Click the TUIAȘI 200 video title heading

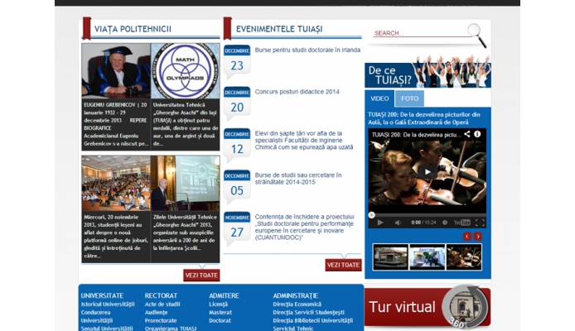point(424,118)
